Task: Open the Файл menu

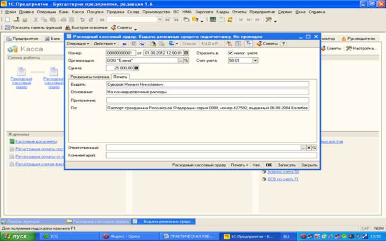Action: [x=11, y=12]
